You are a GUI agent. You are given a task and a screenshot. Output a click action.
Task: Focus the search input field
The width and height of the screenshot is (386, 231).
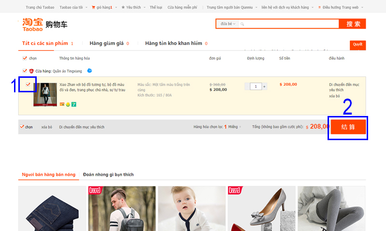[288, 24]
